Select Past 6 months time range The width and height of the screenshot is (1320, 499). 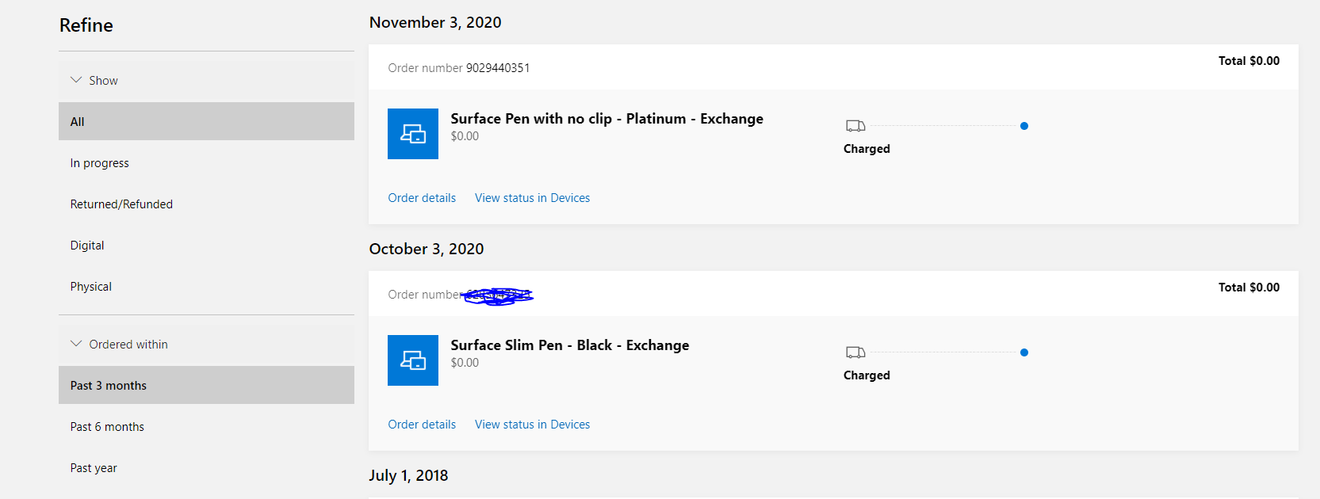[206, 426]
